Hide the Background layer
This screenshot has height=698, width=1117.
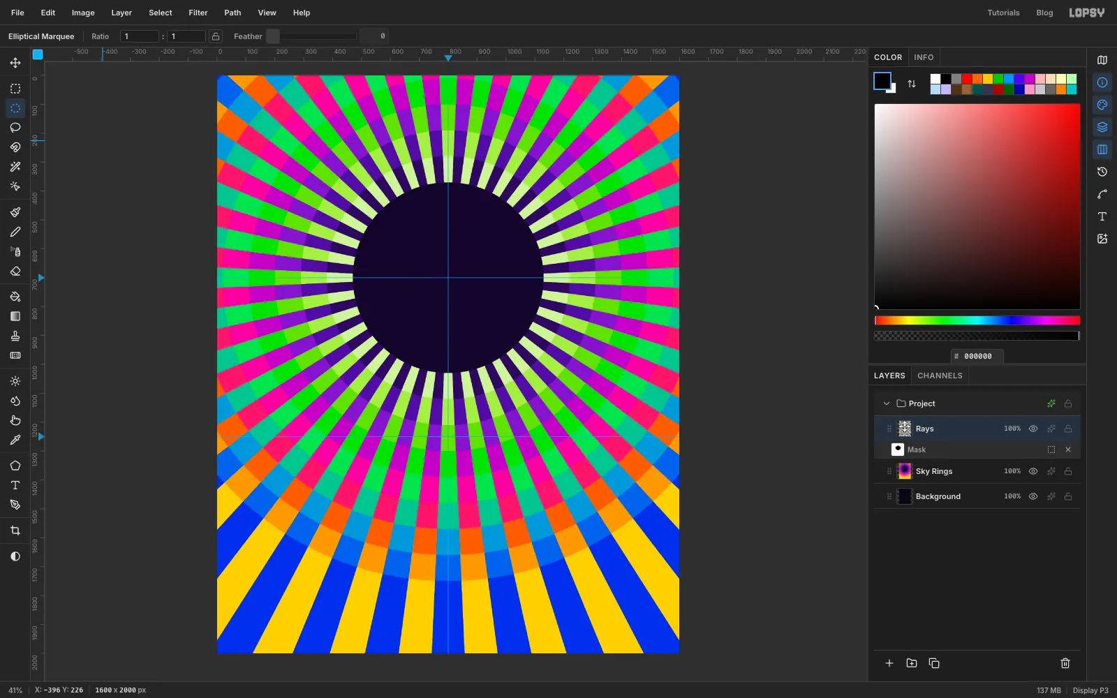[1033, 496]
